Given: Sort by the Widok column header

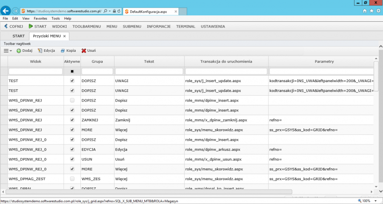Looking at the screenshot, I should (x=36, y=62).
